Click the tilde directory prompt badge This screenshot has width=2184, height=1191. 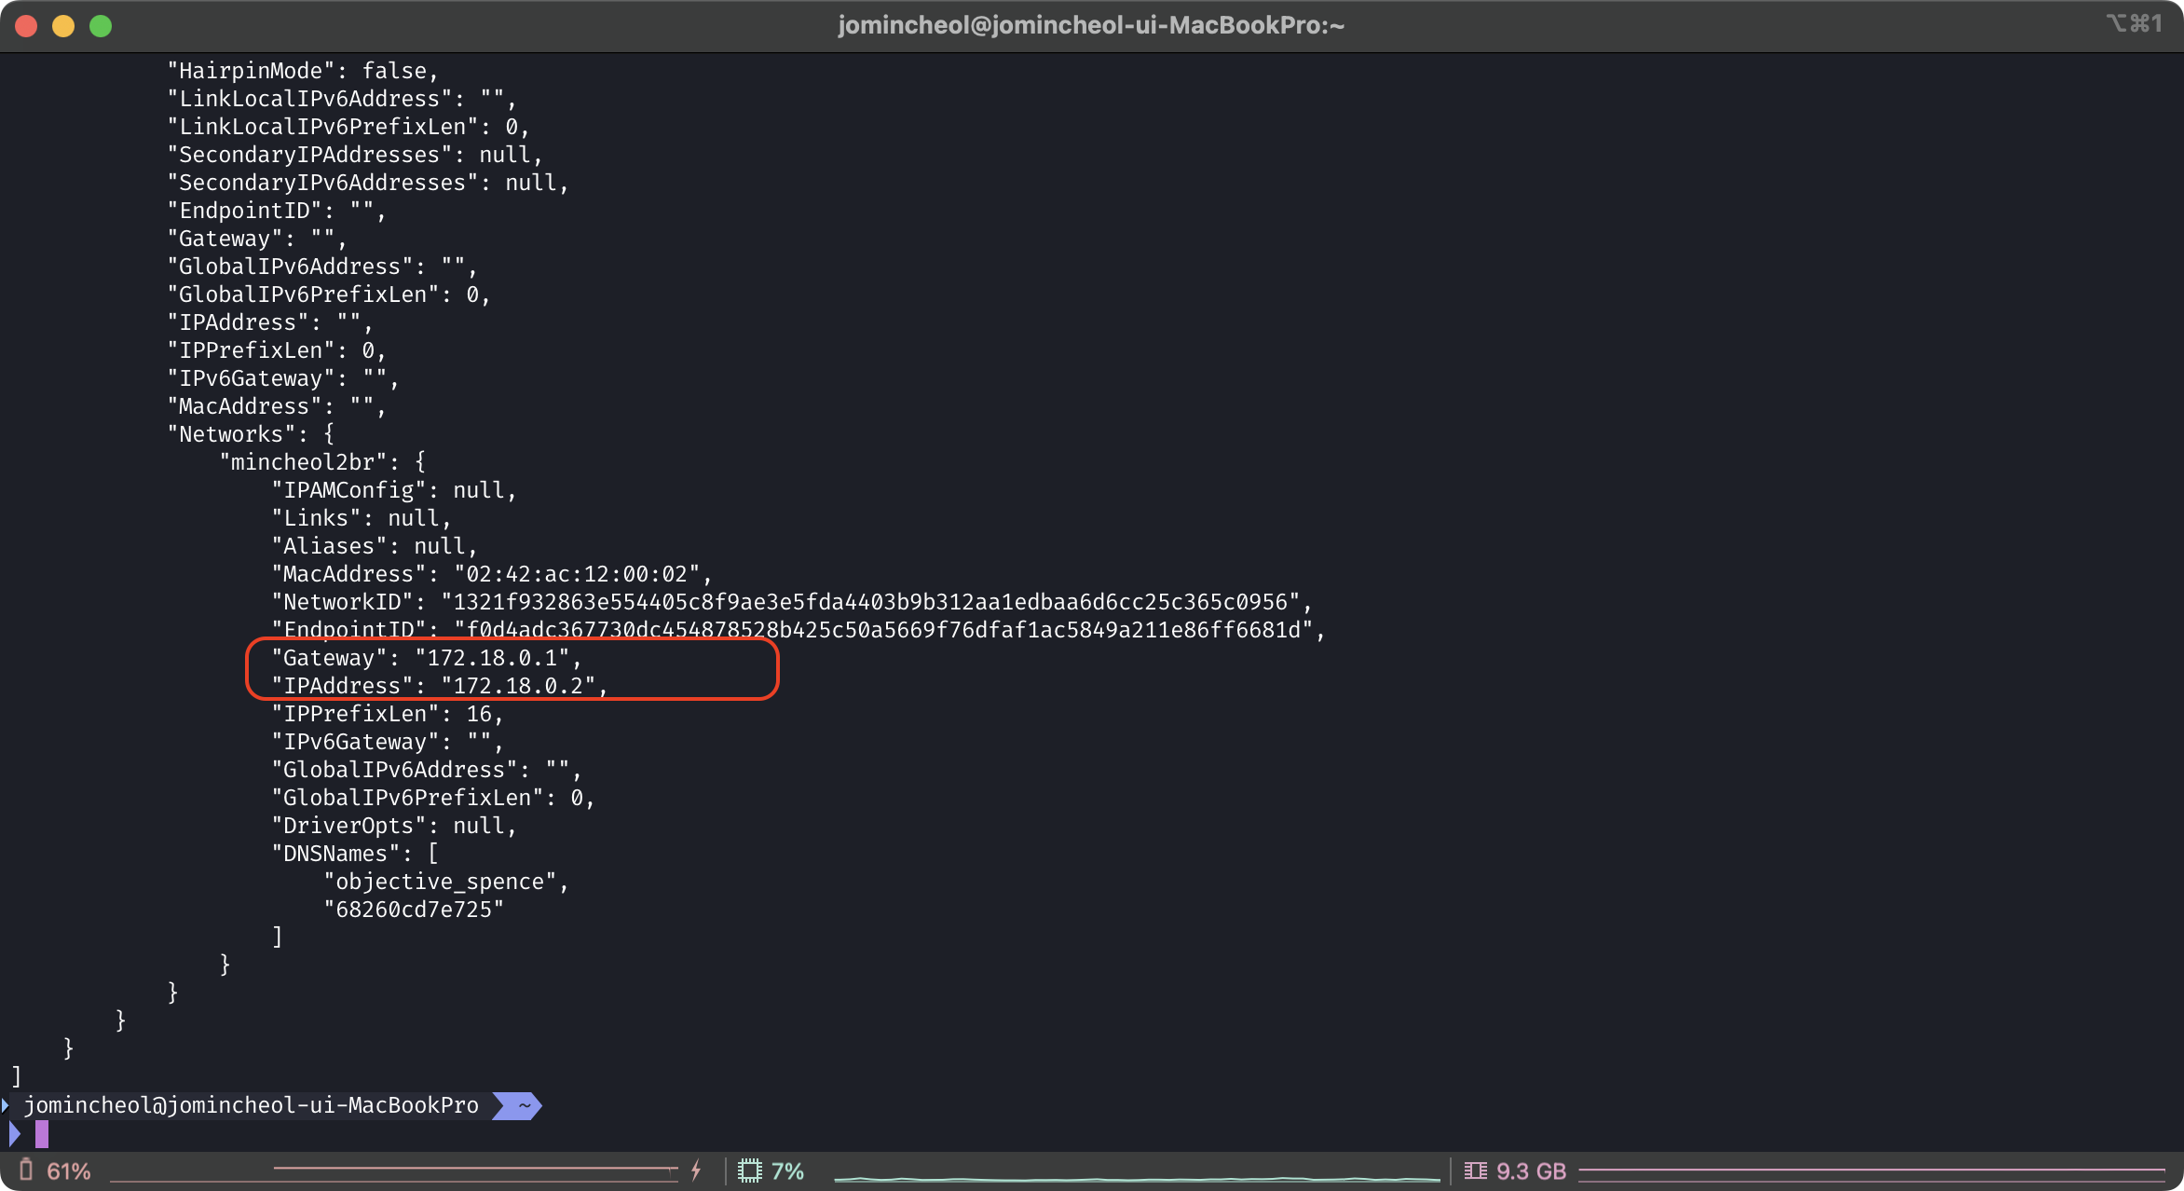[x=518, y=1106]
